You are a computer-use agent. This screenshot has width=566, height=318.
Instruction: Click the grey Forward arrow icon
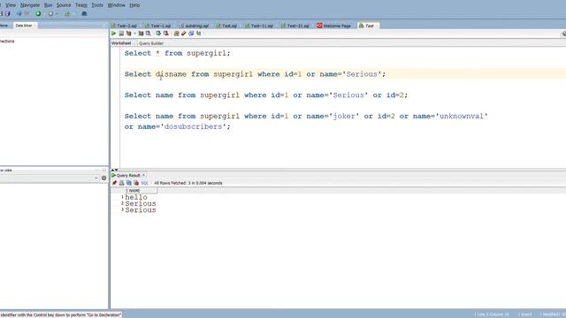(x=27, y=14)
